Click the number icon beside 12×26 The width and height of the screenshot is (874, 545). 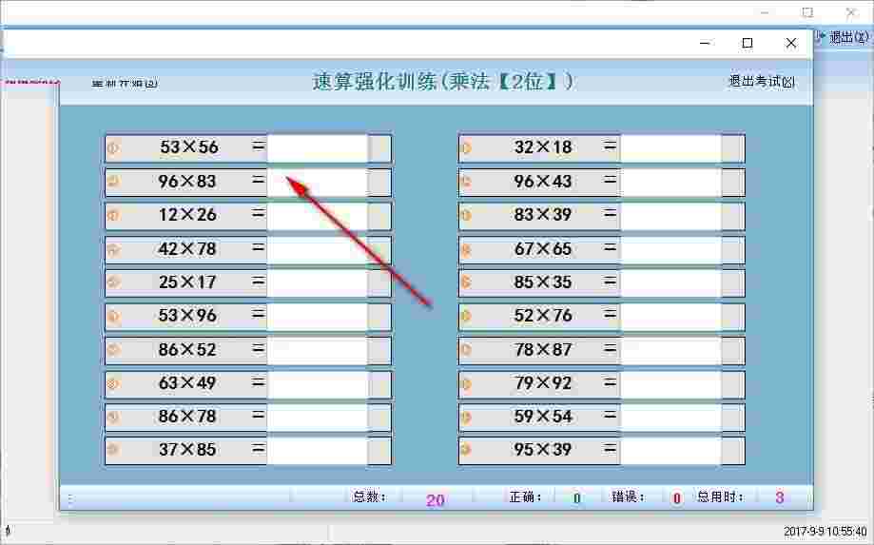[113, 215]
